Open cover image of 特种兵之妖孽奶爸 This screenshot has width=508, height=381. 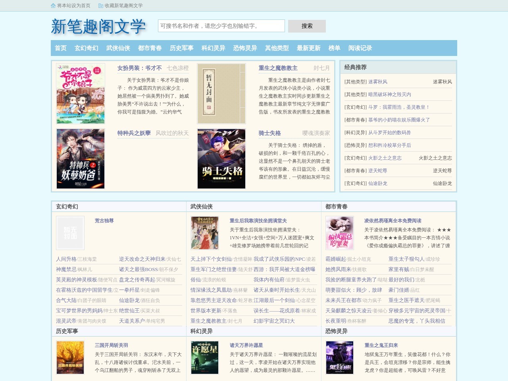click(81, 159)
